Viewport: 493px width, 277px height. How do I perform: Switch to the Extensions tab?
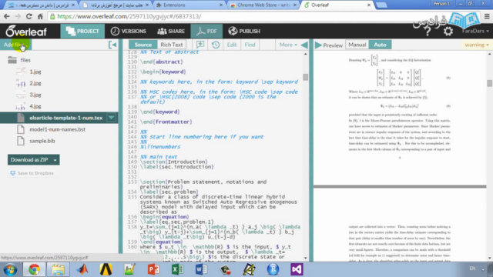pyautogui.click(x=189, y=5)
